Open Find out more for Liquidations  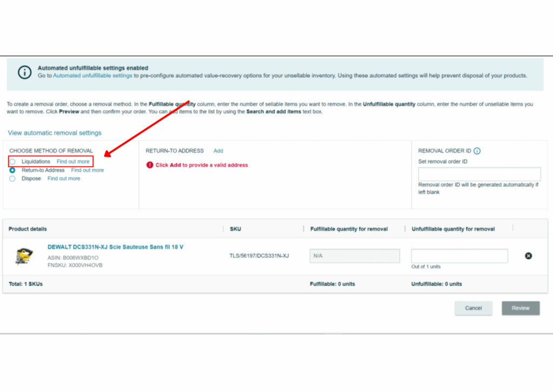(73, 161)
